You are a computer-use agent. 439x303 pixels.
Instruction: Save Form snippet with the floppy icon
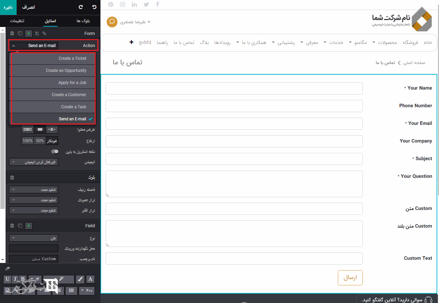click(37, 33)
